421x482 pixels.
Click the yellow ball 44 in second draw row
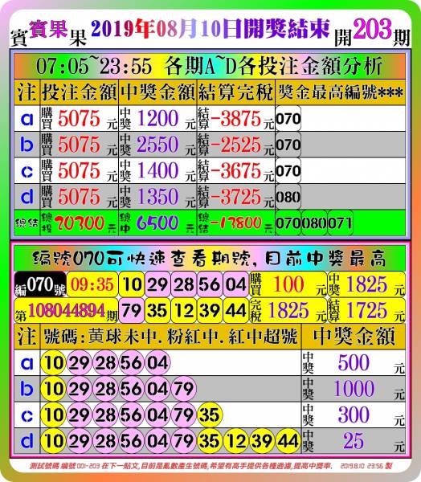coord(236,310)
